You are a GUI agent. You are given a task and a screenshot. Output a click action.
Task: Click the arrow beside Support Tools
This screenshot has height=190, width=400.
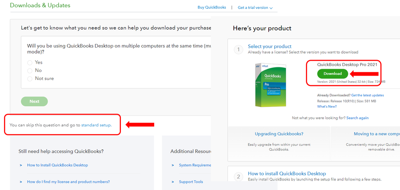coord(173,182)
